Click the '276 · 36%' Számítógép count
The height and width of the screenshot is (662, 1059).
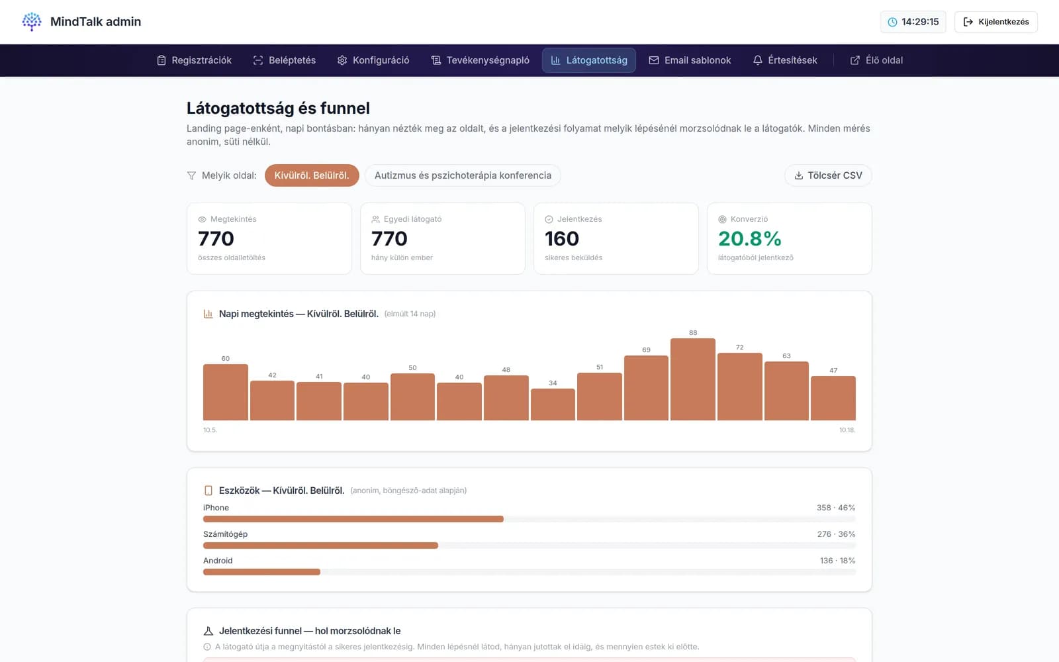tap(836, 534)
